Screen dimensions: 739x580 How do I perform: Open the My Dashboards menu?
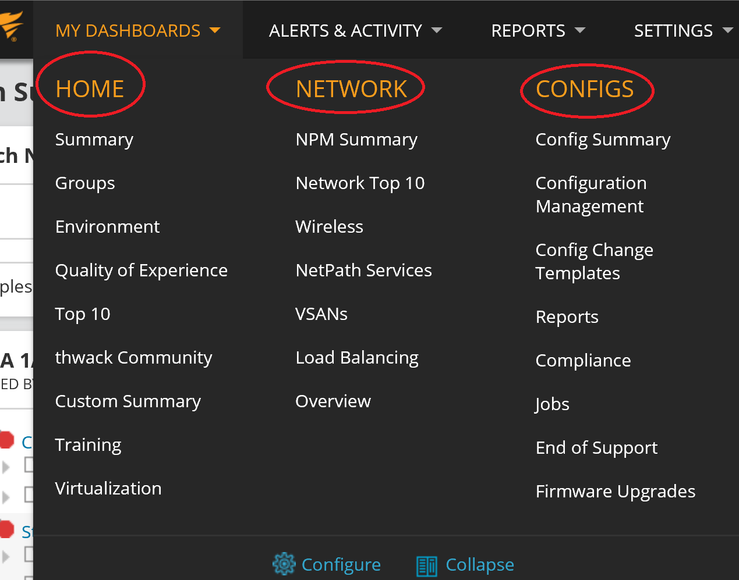[x=128, y=30]
